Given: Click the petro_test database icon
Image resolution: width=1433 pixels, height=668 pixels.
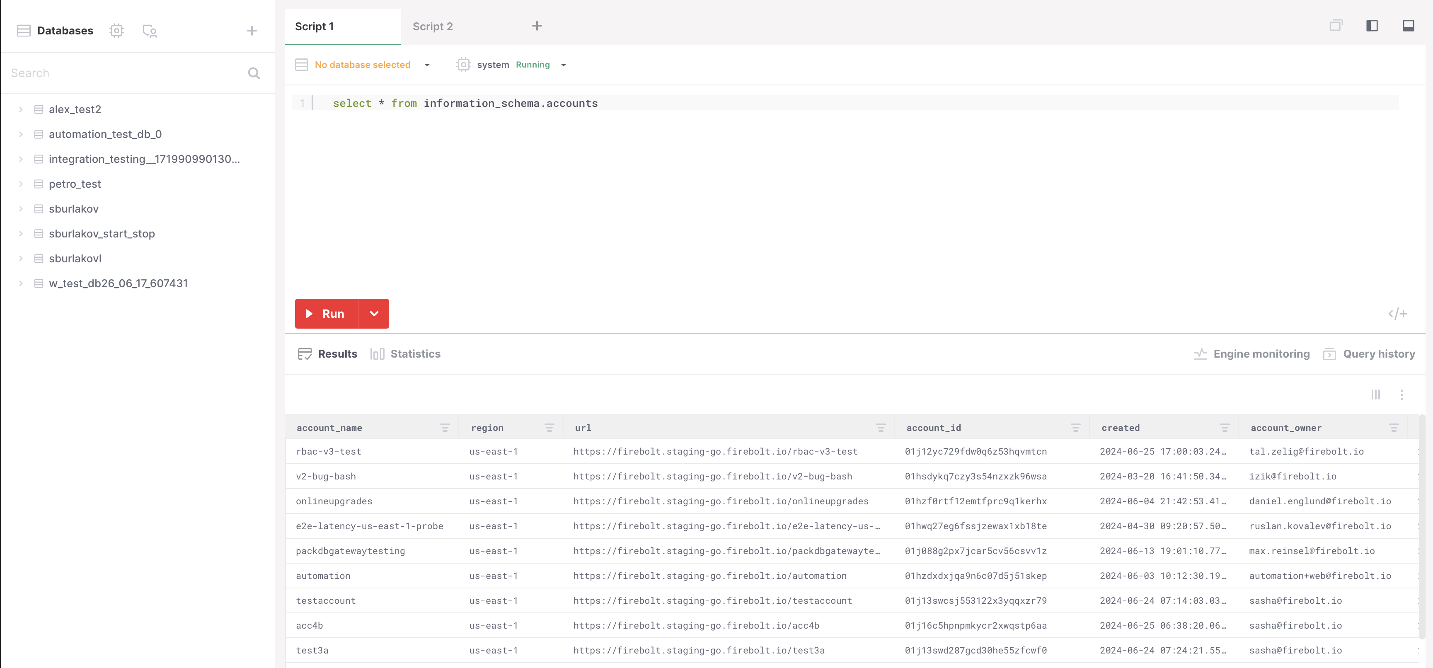Looking at the screenshot, I should [39, 184].
